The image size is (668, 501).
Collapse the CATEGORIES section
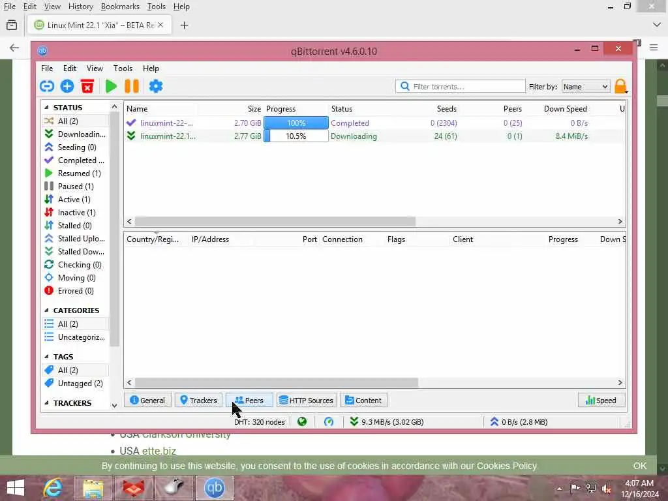coord(46,311)
